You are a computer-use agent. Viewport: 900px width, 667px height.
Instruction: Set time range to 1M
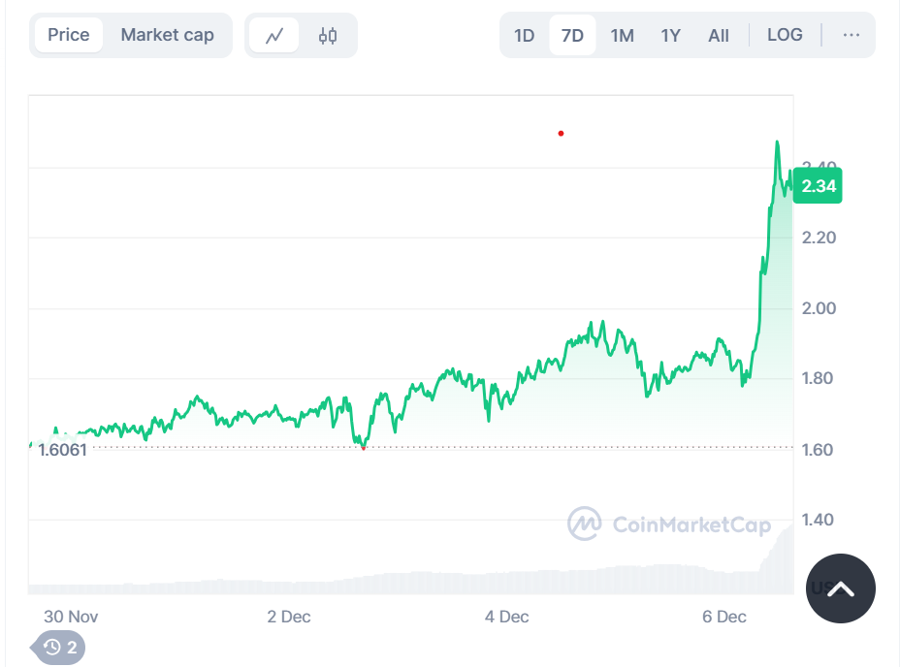[x=622, y=35]
